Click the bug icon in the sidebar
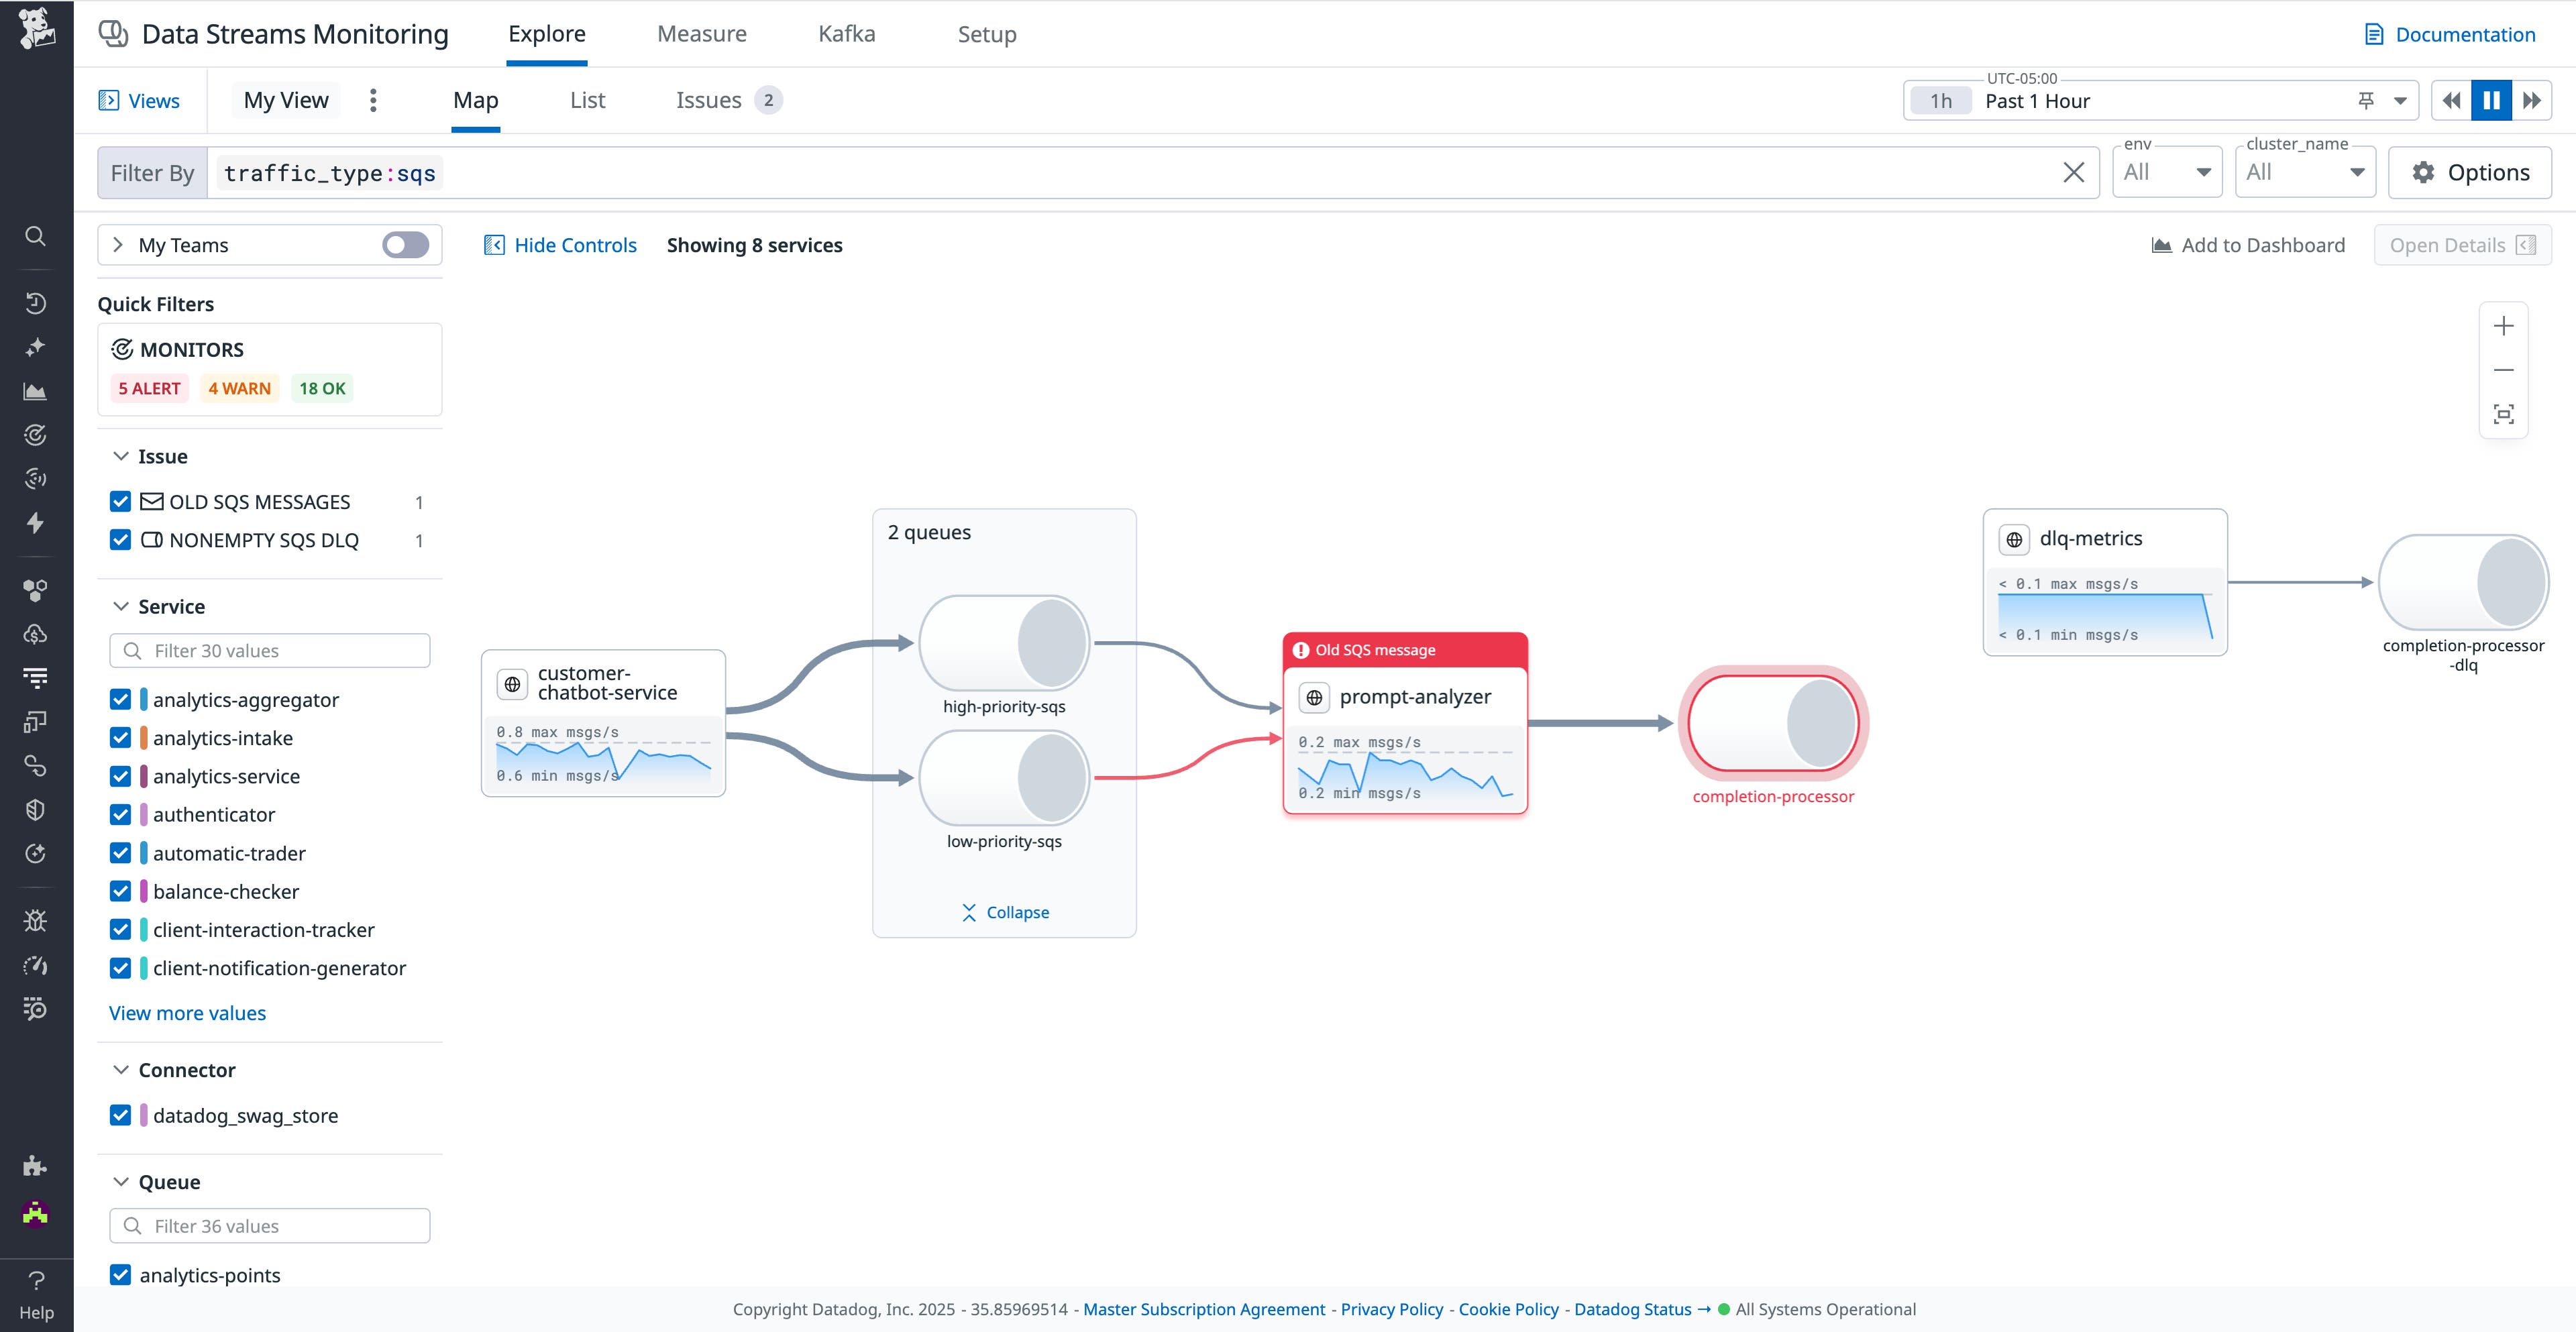Screen dimensions: 2576x1332 pos(36,920)
